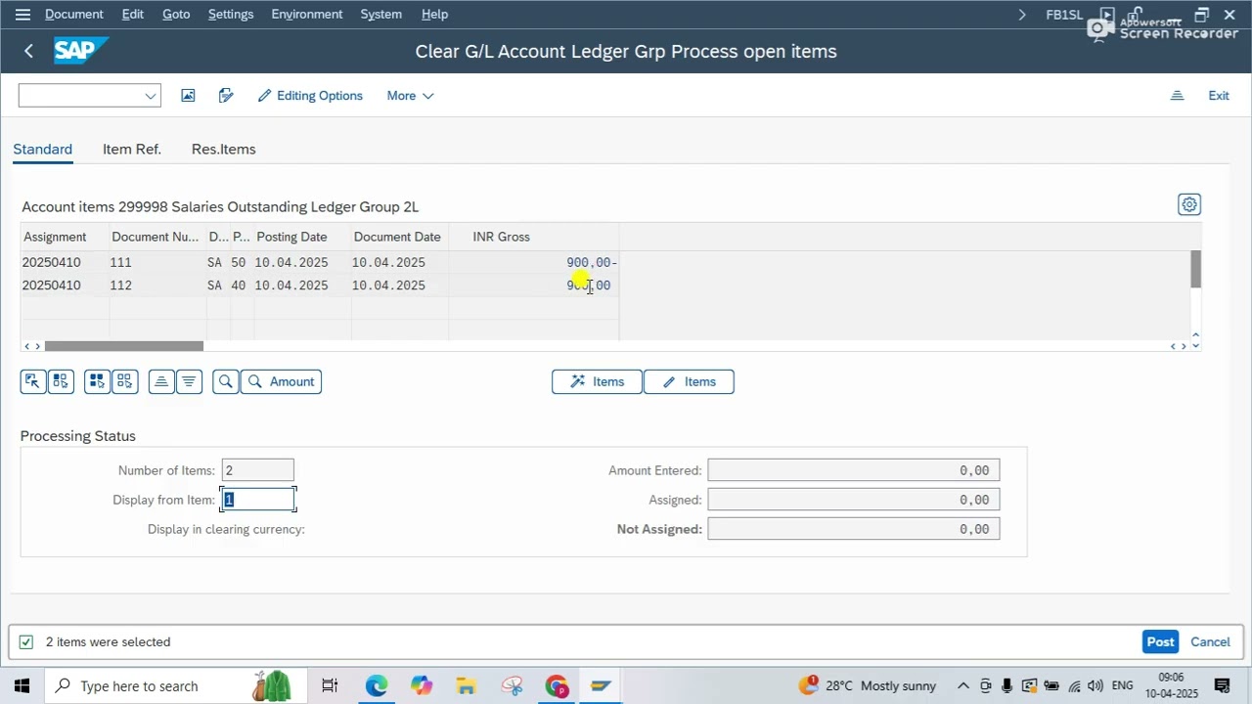Expand the command field dropdown
The image size is (1252, 704).
[151, 96]
